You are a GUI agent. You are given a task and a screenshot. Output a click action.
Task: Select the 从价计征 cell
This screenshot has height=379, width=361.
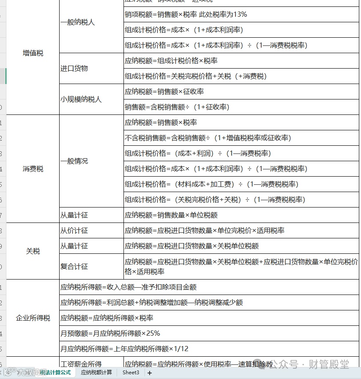point(92,231)
